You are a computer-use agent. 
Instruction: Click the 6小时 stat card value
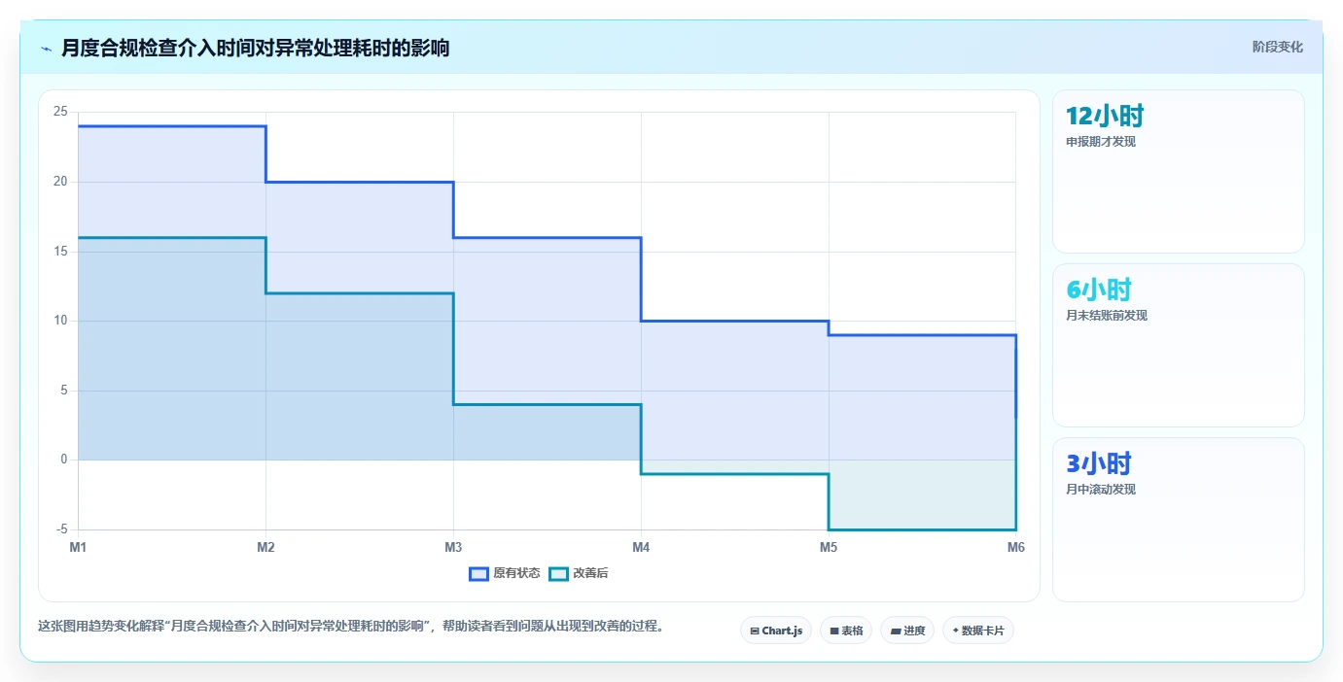pos(1099,290)
